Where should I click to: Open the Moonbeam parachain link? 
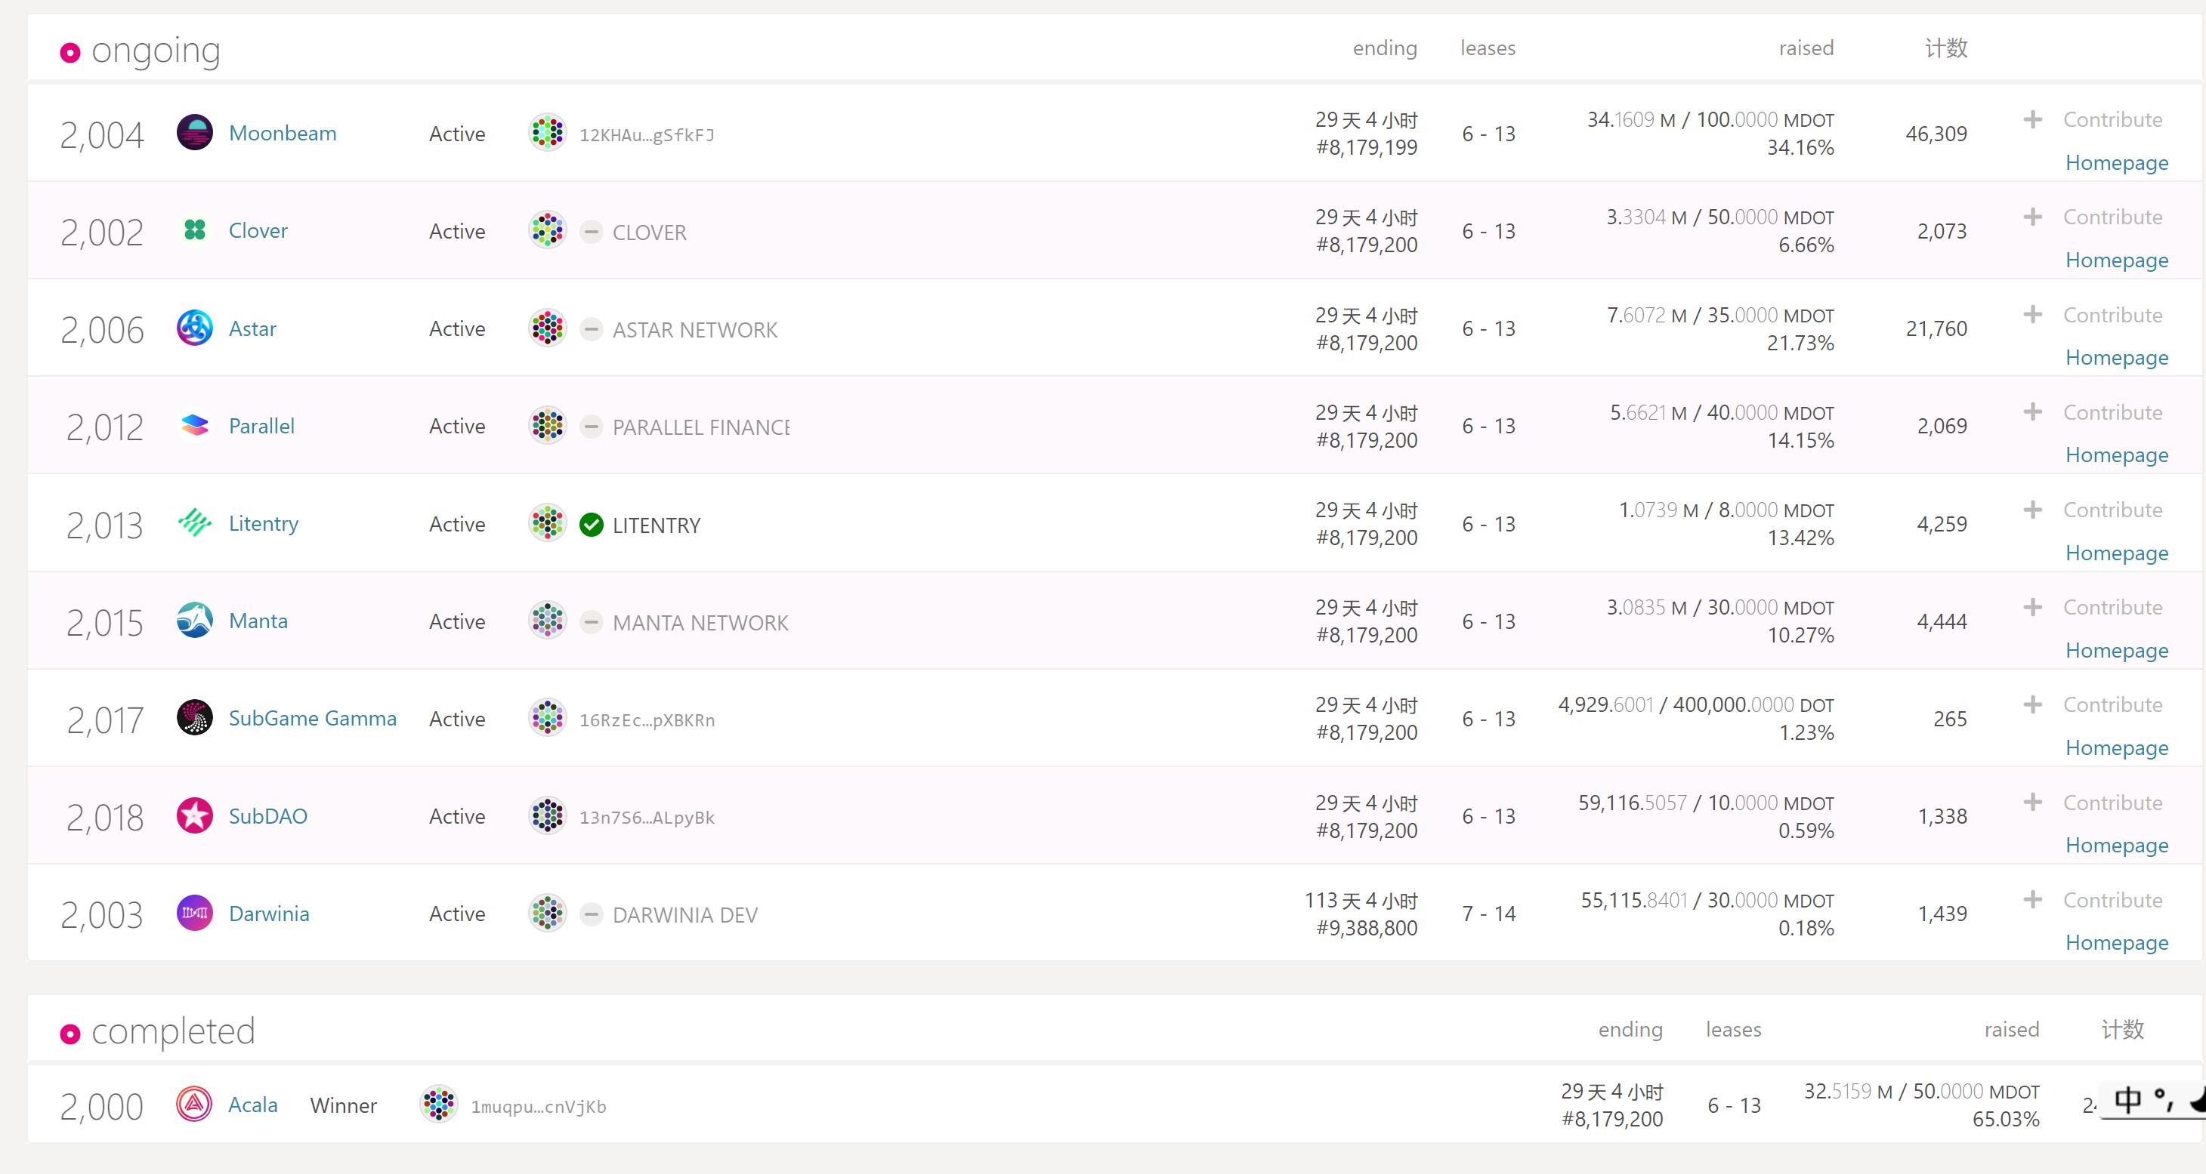point(282,134)
